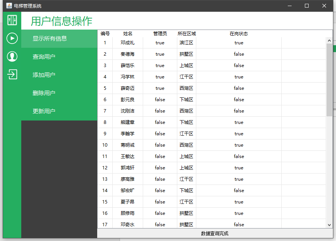336x241 pixels.
Task: Click the 编号 column header
Action: click(105, 34)
